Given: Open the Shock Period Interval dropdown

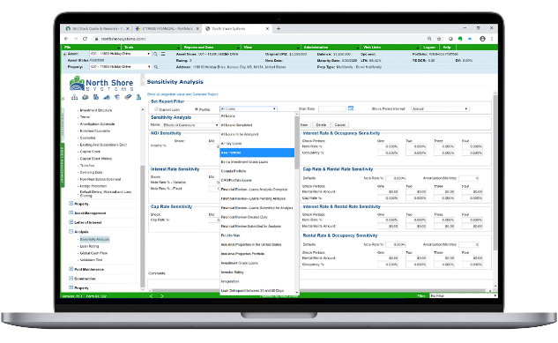Looking at the screenshot, I should pyautogui.click(x=440, y=108).
